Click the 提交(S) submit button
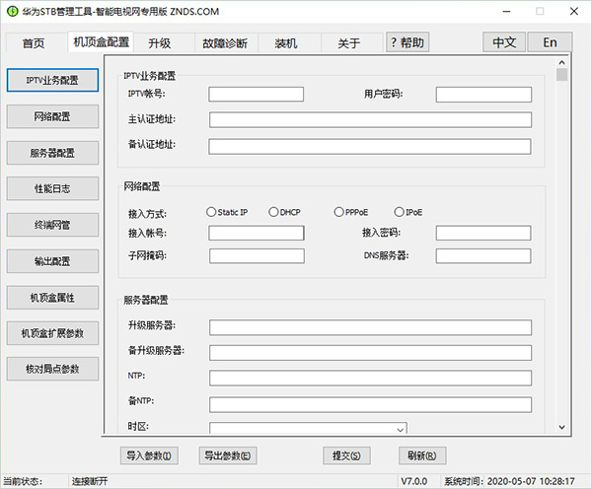 (346, 455)
